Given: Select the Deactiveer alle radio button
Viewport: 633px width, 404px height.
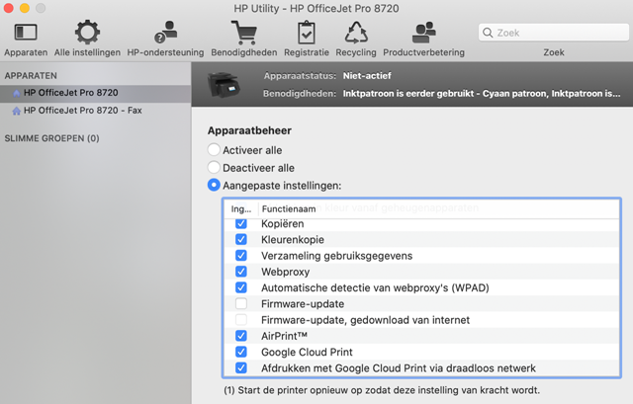Looking at the screenshot, I should pyautogui.click(x=214, y=167).
